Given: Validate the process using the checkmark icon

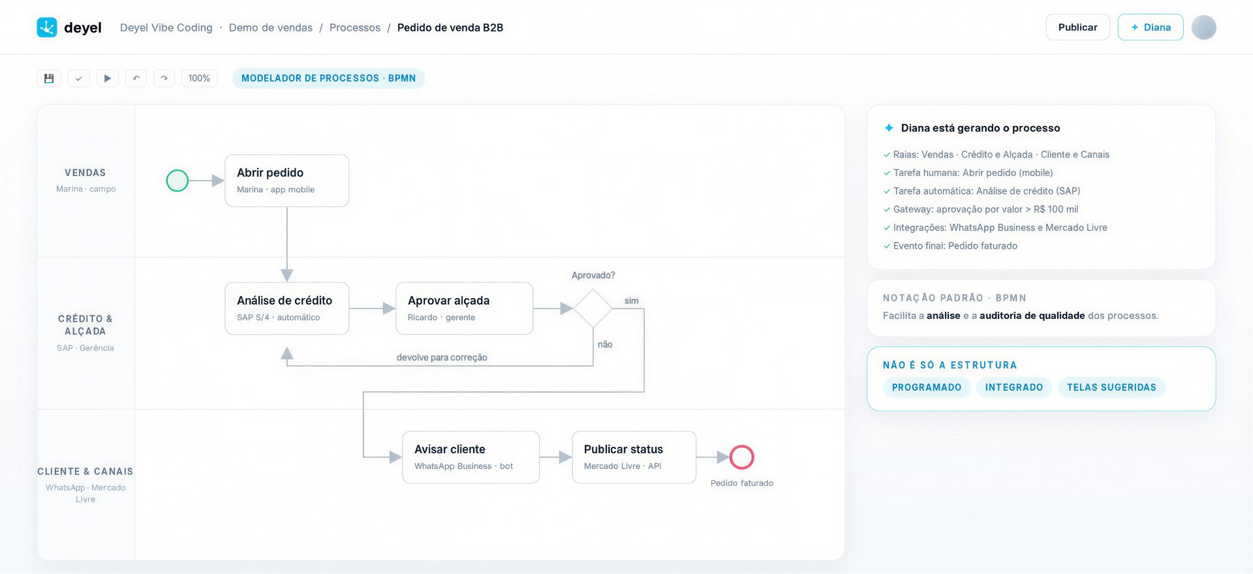Looking at the screenshot, I should 78,78.
